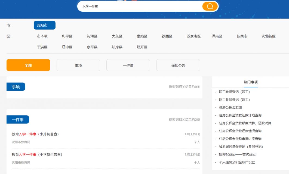289x174 pixels.
Task: Choose district 苏家屯区
Action: [x=193, y=36]
